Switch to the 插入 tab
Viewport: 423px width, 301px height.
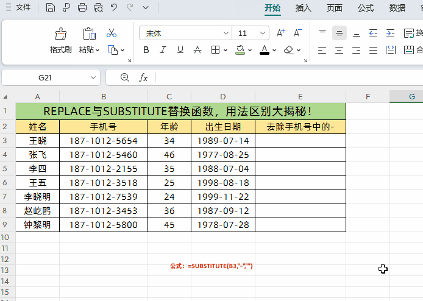[x=304, y=8]
